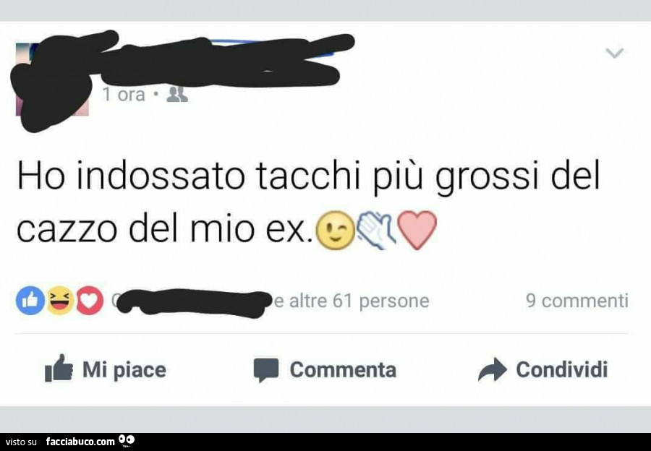Click the Condividi arrow icon
The width and height of the screenshot is (651, 451).
[492, 369]
